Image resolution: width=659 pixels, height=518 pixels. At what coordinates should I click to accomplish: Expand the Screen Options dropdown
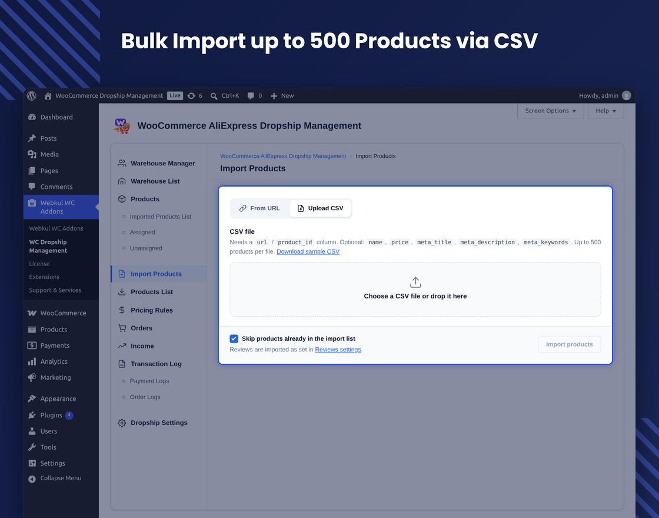[550, 111]
